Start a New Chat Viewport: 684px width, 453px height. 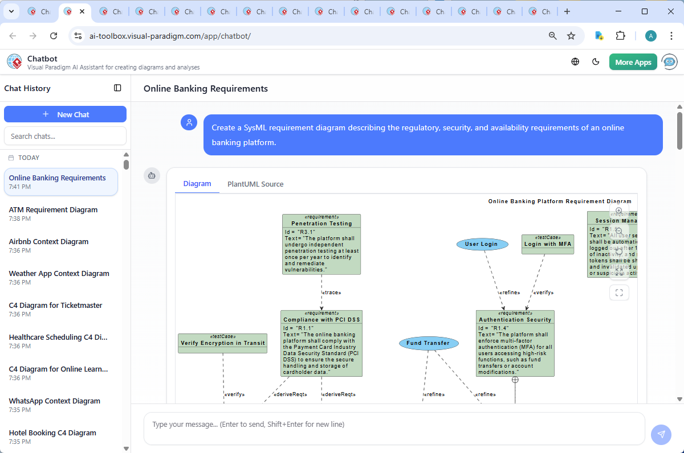point(65,114)
